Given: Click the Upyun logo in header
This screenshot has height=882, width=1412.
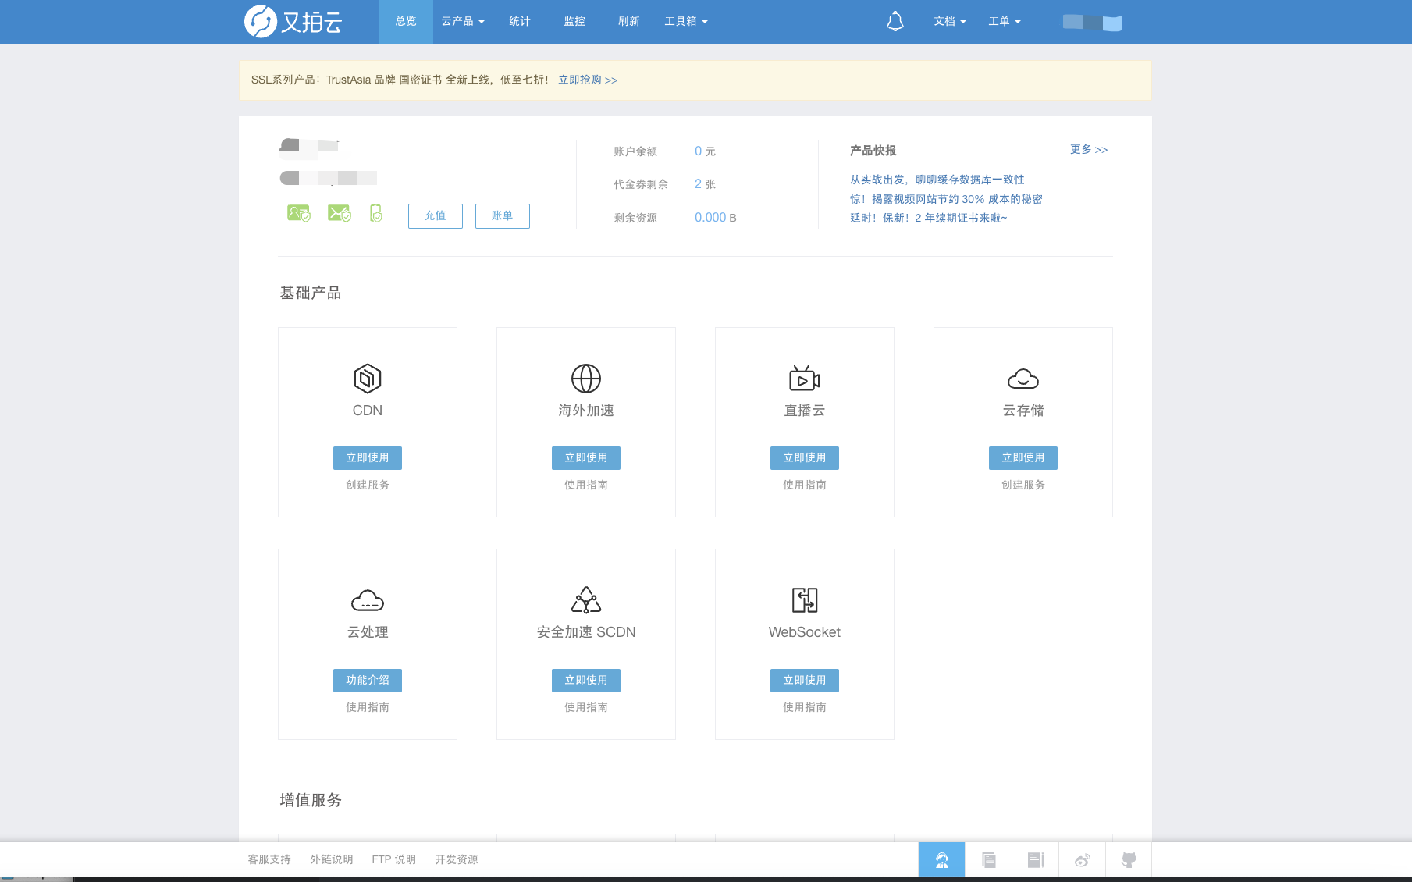Looking at the screenshot, I should point(293,22).
